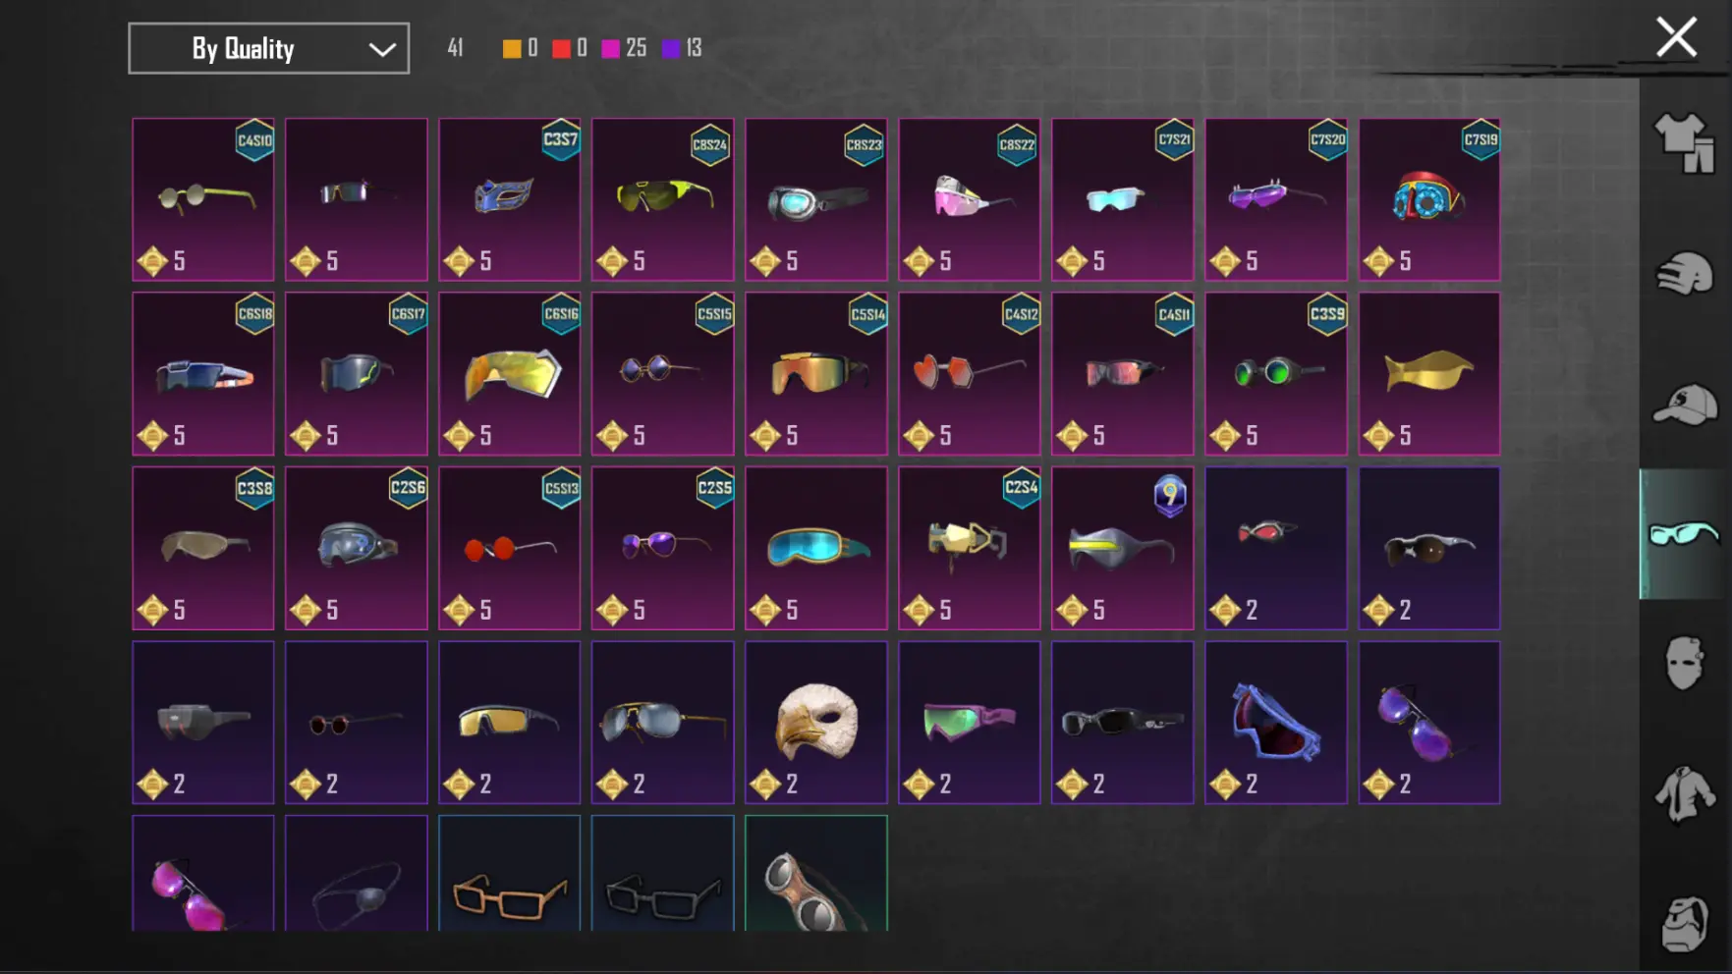Viewport: 1732px width, 974px height.
Task: Open the face mask category icon
Action: coord(1685,663)
